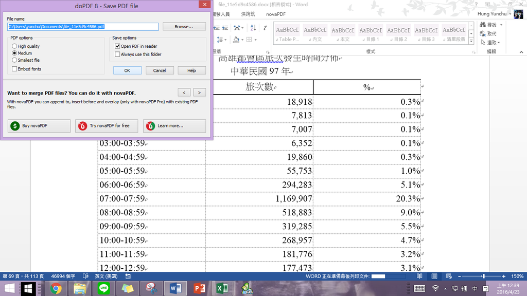Open LINE from the taskbar
527x296 pixels.
pos(103,288)
